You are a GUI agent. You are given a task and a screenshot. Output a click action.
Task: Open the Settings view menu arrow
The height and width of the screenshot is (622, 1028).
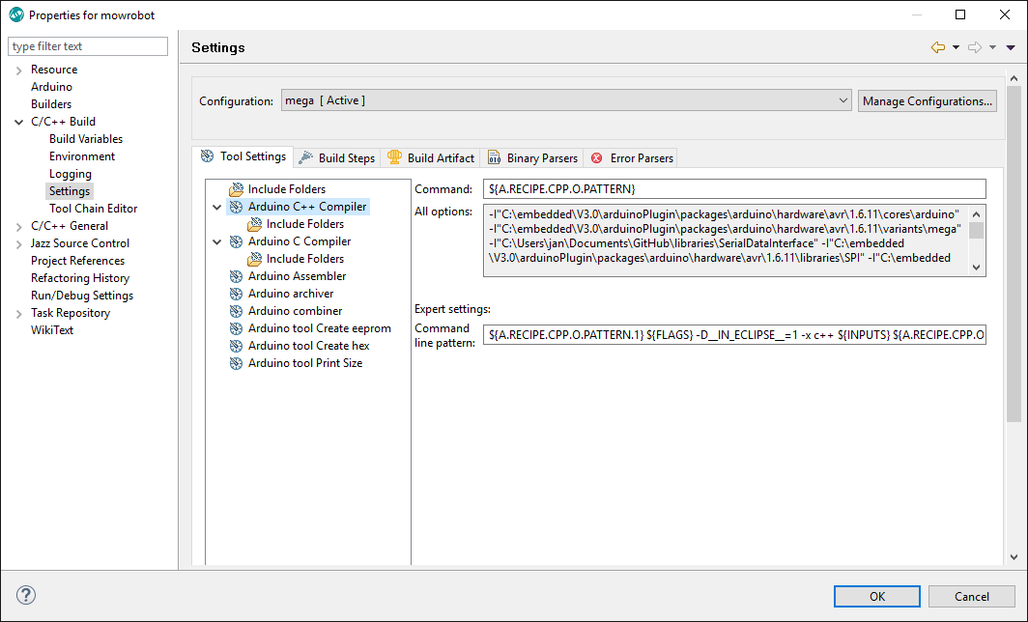pyautogui.click(x=1011, y=47)
